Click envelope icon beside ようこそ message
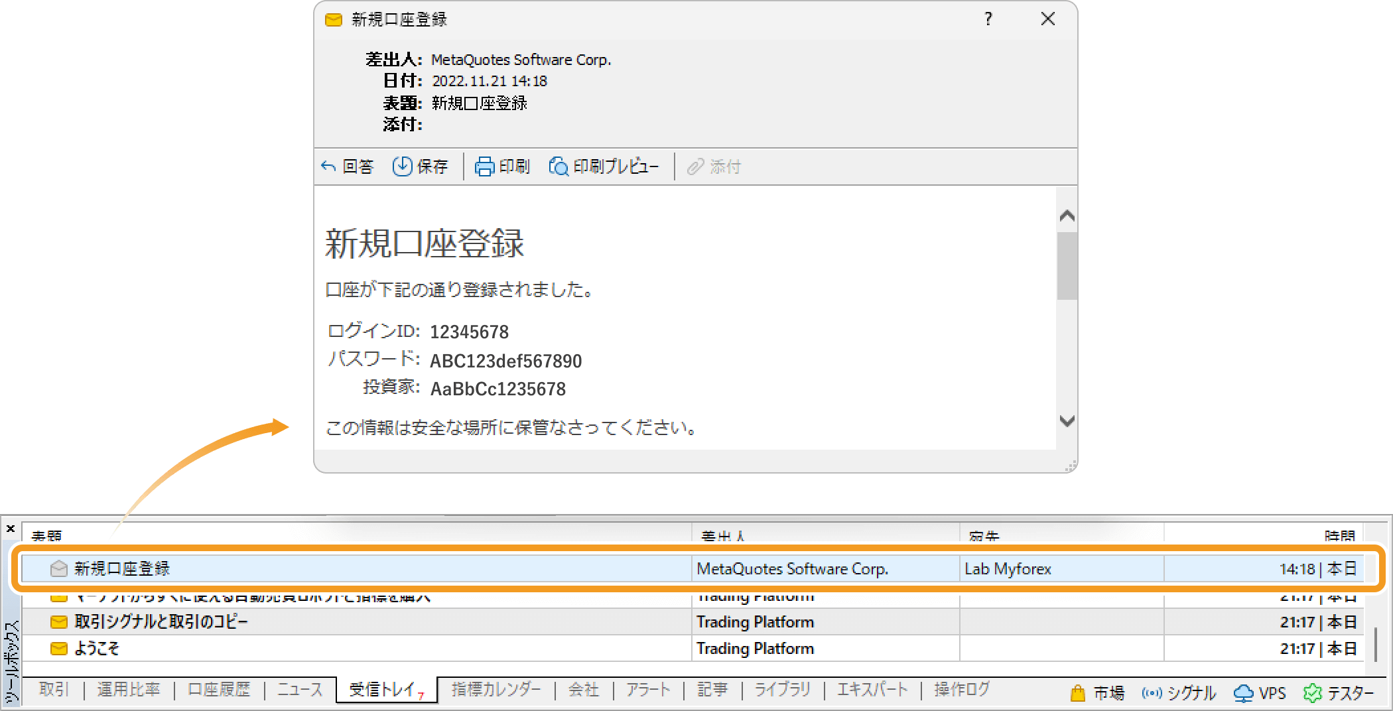Screen dimensions: 1393x711 (59, 648)
